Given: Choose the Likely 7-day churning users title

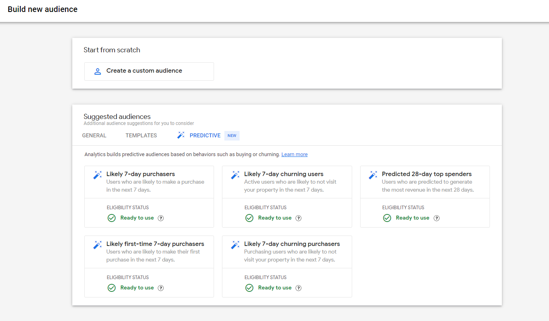Looking at the screenshot, I should (283, 174).
